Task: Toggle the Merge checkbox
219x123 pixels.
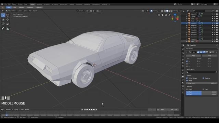Action: 187,81
